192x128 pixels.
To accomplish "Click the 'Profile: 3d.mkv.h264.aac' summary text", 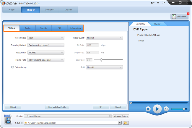I will 149,35.
